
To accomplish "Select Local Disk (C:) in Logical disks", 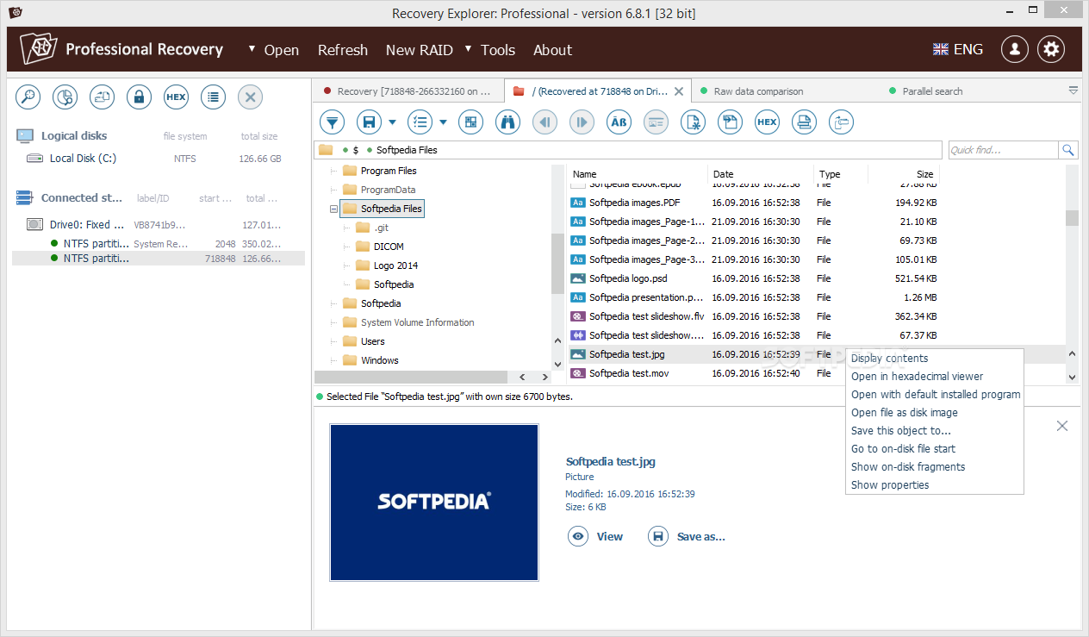I will (x=159, y=159).
